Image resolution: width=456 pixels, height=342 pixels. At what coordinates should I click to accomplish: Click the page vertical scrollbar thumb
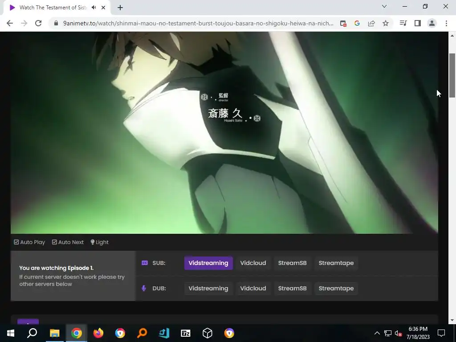click(452, 76)
